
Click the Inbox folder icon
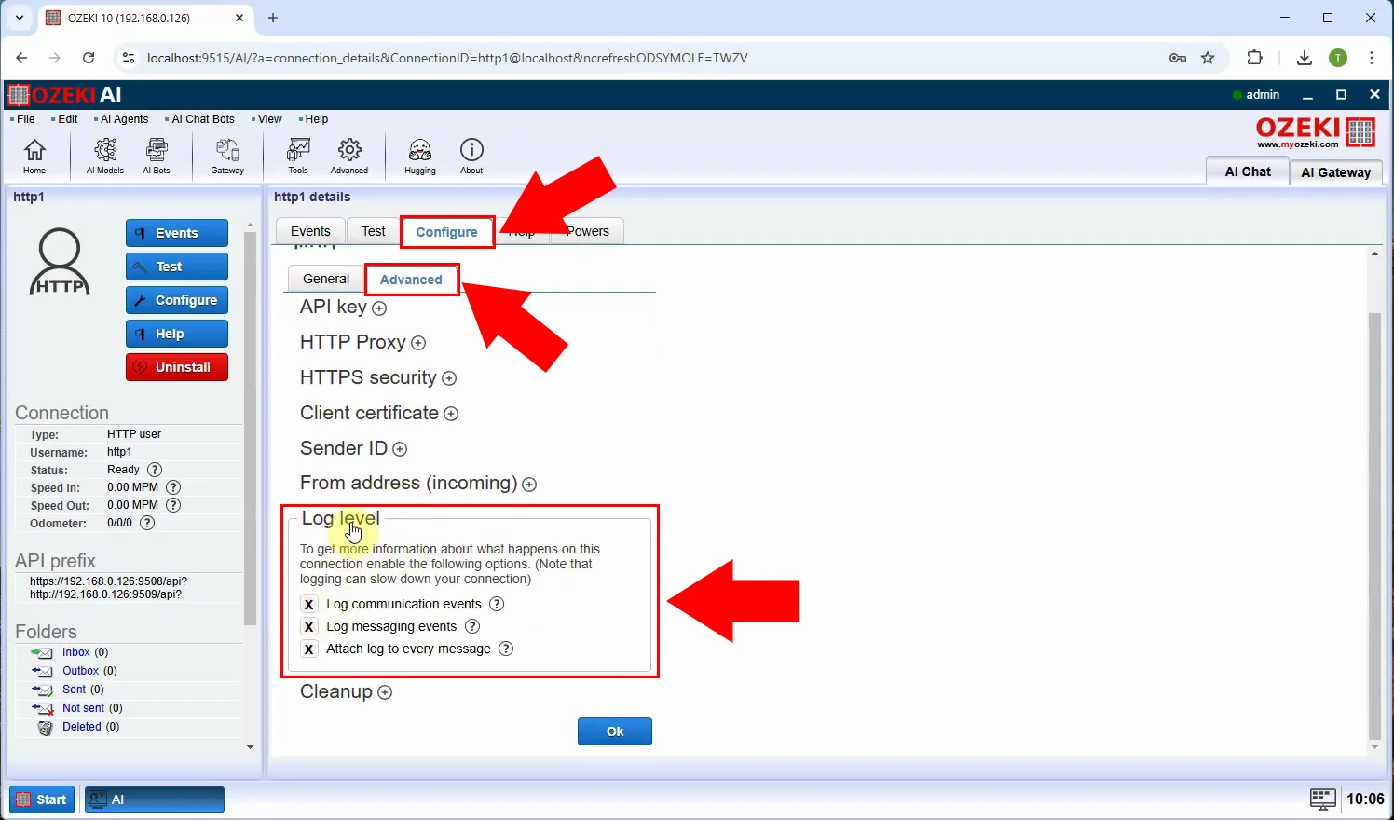click(42, 653)
